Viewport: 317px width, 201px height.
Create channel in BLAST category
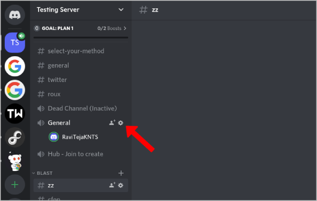pos(121,173)
